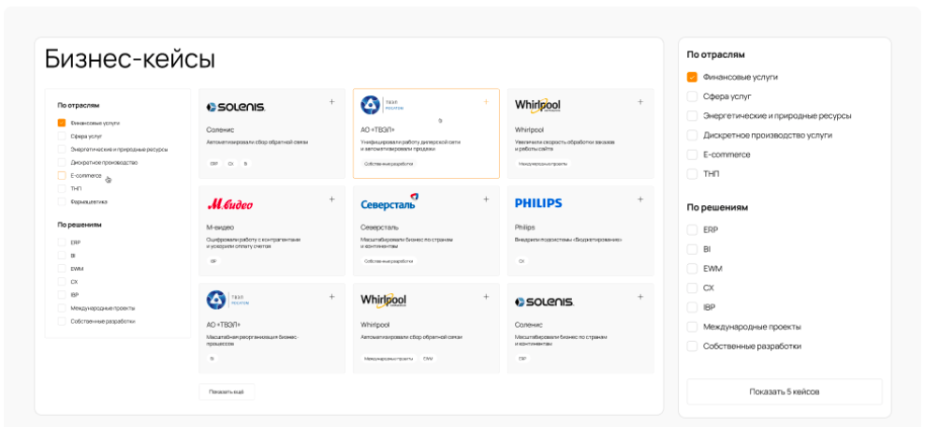Tick EWM in the left sidebar solutions list

coord(62,269)
